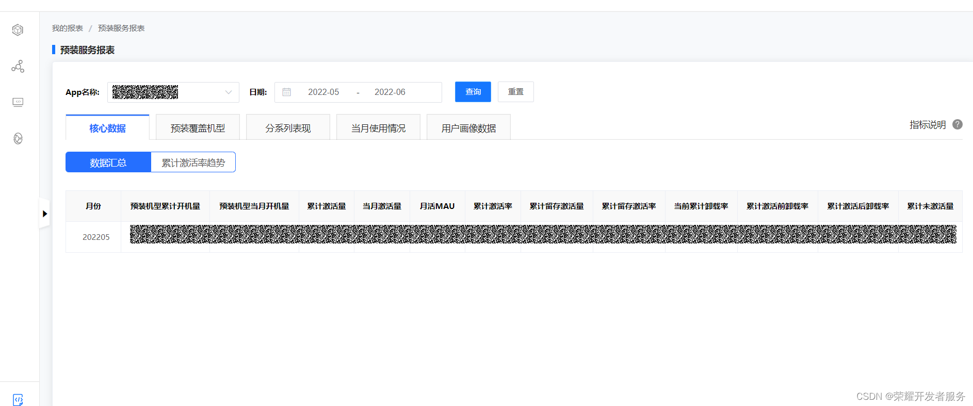The width and height of the screenshot is (973, 406).
Task: Click the 累计留存激活率 column header
Action: click(629, 206)
